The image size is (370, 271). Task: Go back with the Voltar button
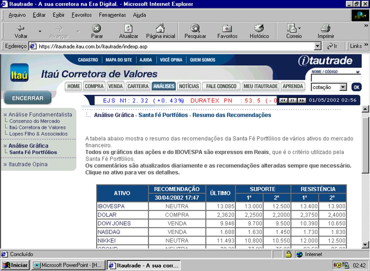(x=21, y=31)
